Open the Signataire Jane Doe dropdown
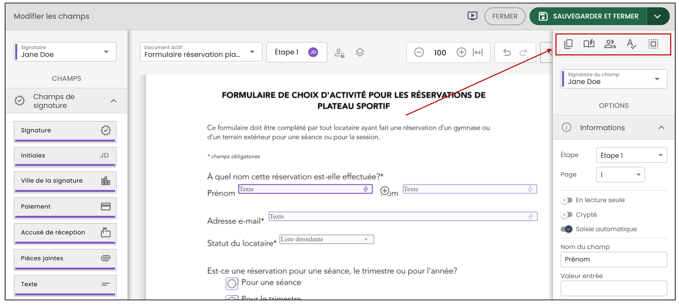The width and height of the screenshot is (679, 305). (x=65, y=52)
